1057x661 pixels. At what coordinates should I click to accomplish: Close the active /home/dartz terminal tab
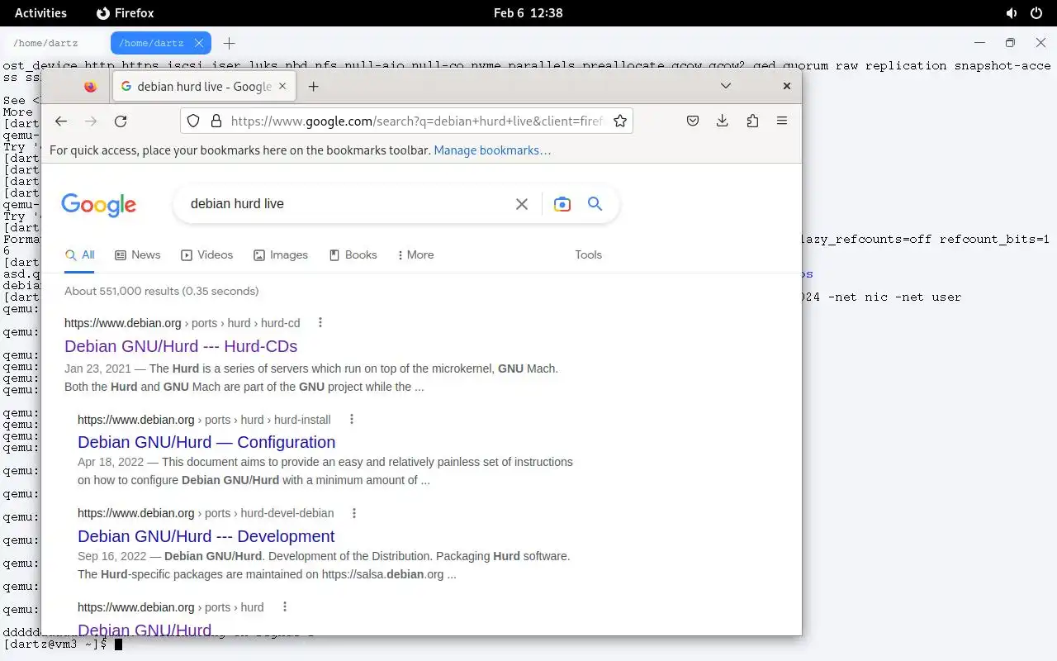click(199, 43)
